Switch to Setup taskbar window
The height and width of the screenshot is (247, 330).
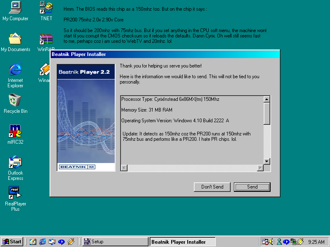tap(114, 242)
